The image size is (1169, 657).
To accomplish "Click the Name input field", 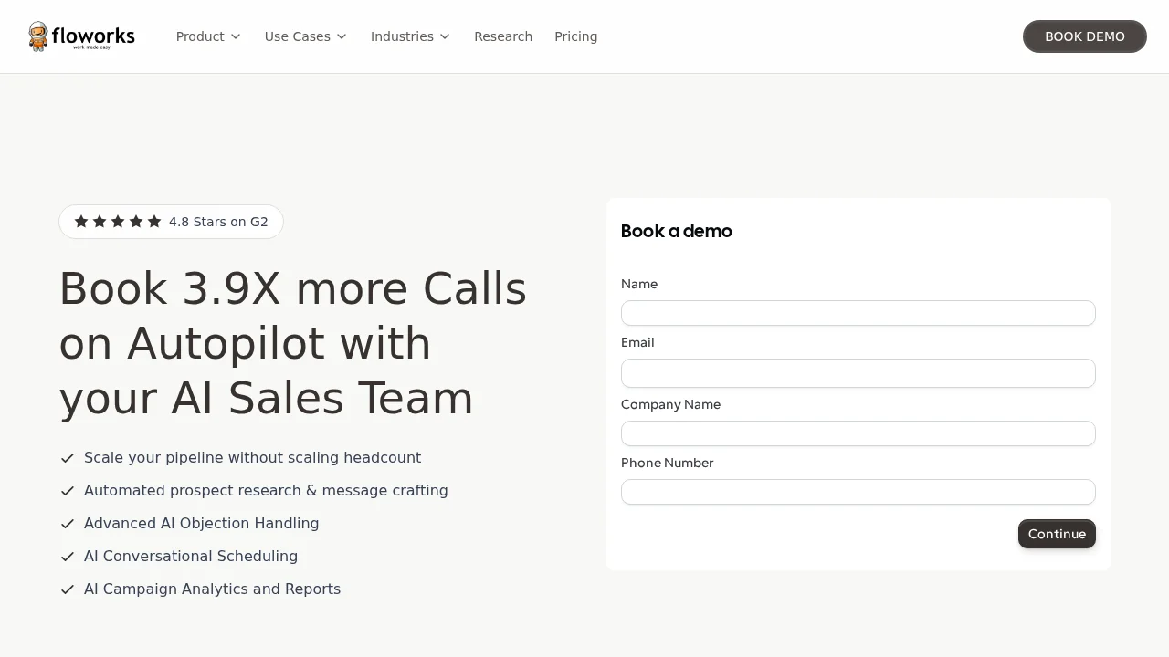I will (x=858, y=313).
